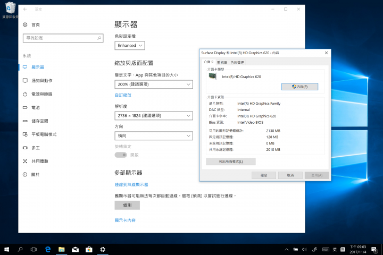Select the Intel(R) HD Graphics Family text
Screen dimensions: 383x255
259,104
